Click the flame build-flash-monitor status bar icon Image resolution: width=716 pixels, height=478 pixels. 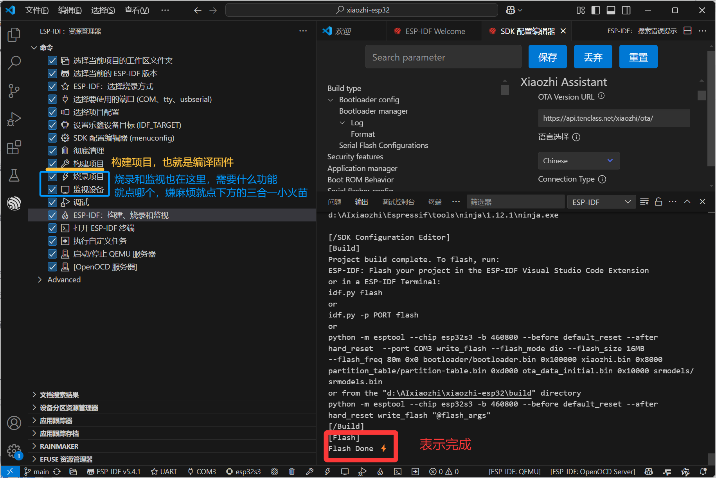tap(380, 472)
